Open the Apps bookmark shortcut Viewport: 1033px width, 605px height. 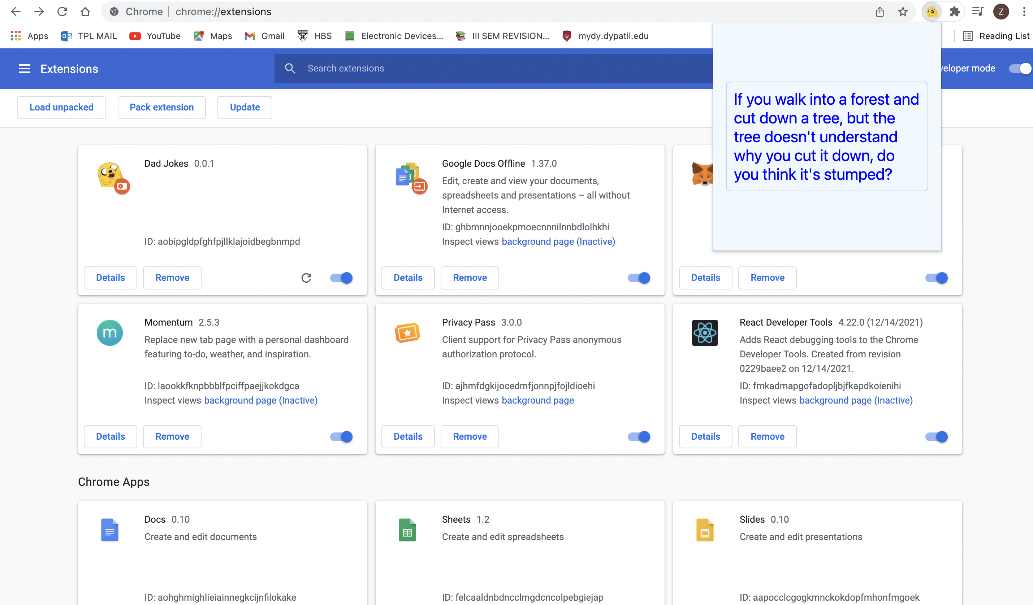pos(30,36)
